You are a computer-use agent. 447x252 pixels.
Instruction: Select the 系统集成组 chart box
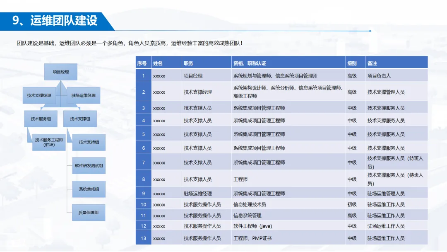pos(89,189)
